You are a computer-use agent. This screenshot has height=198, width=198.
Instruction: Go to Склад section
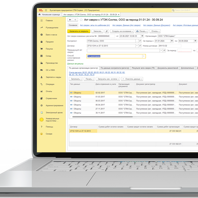(48, 56)
